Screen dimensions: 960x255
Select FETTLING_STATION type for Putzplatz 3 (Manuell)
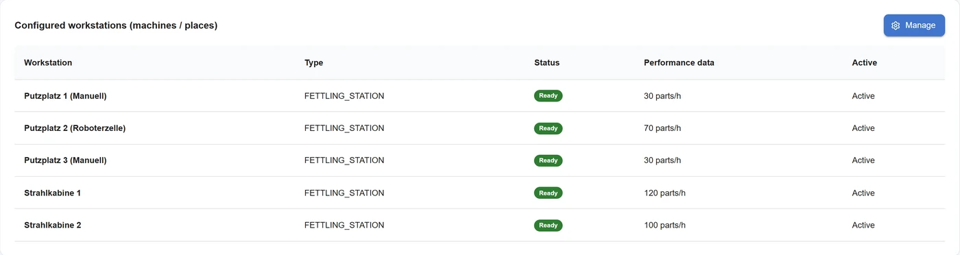point(344,160)
